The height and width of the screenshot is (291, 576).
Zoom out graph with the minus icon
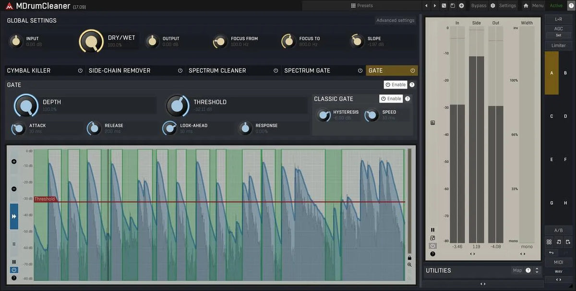coord(14,189)
